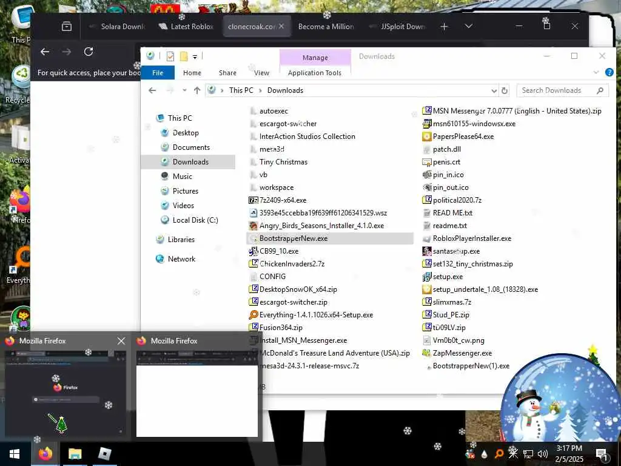Select Angry_Birds_Seasons_Installer_4.1.0.exe icon
The width and height of the screenshot is (621, 466).
pos(253,226)
